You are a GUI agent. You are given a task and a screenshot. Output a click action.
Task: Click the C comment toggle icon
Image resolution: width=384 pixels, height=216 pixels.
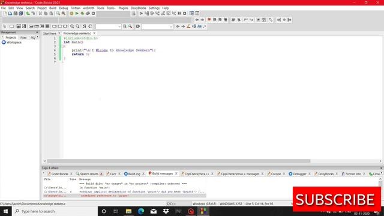click(90, 26)
